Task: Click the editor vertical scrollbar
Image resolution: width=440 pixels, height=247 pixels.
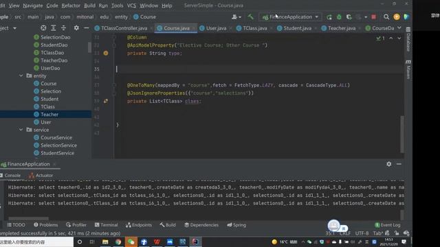Action: coord(402,134)
